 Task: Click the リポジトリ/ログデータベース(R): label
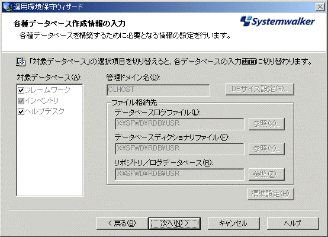point(163,163)
